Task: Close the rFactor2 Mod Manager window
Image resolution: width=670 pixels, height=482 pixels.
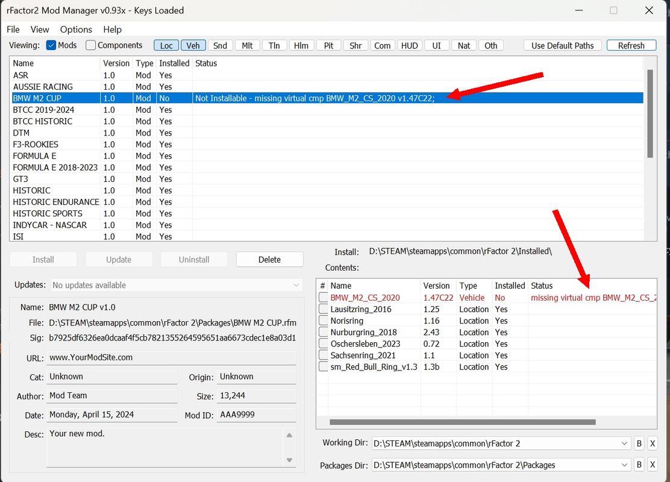Action: click(649, 10)
